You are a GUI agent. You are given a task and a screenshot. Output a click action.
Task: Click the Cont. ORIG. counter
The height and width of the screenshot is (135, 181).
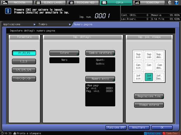pos(135,15)
